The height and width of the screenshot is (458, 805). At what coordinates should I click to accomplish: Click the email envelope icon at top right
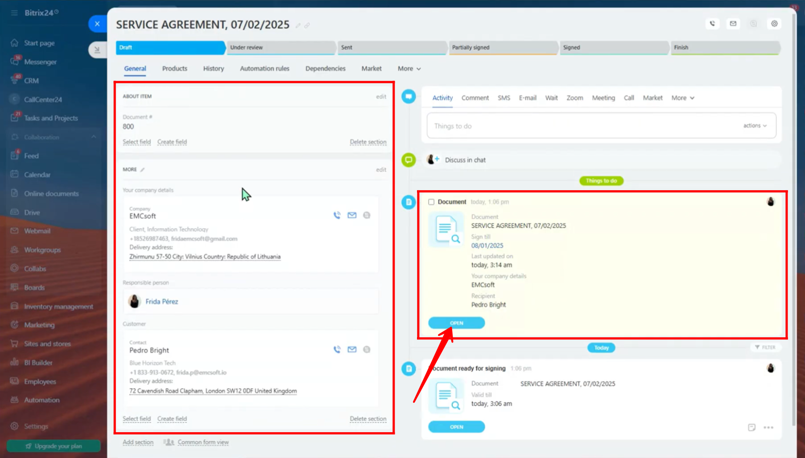[x=733, y=24]
